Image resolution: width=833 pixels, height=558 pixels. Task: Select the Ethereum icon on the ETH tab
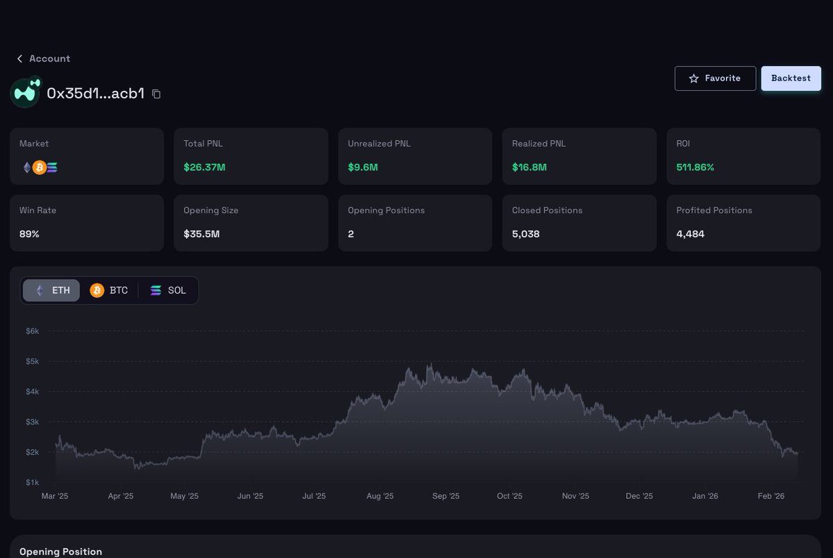click(x=40, y=290)
